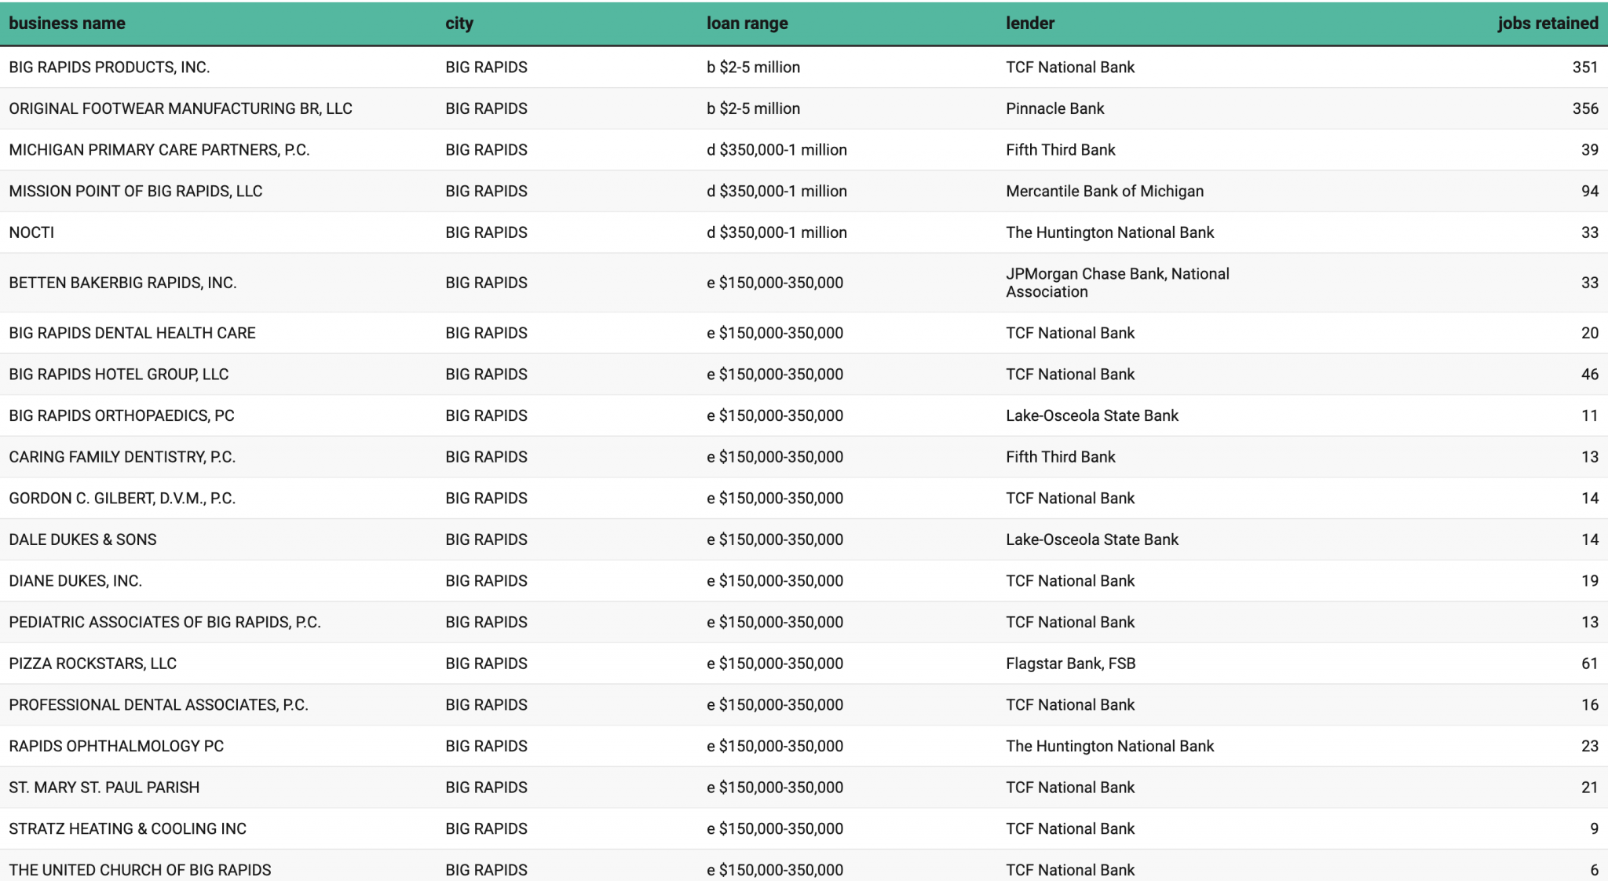Sort table by the "business name" header
The image size is (1608, 881).
pyautogui.click(x=68, y=23)
